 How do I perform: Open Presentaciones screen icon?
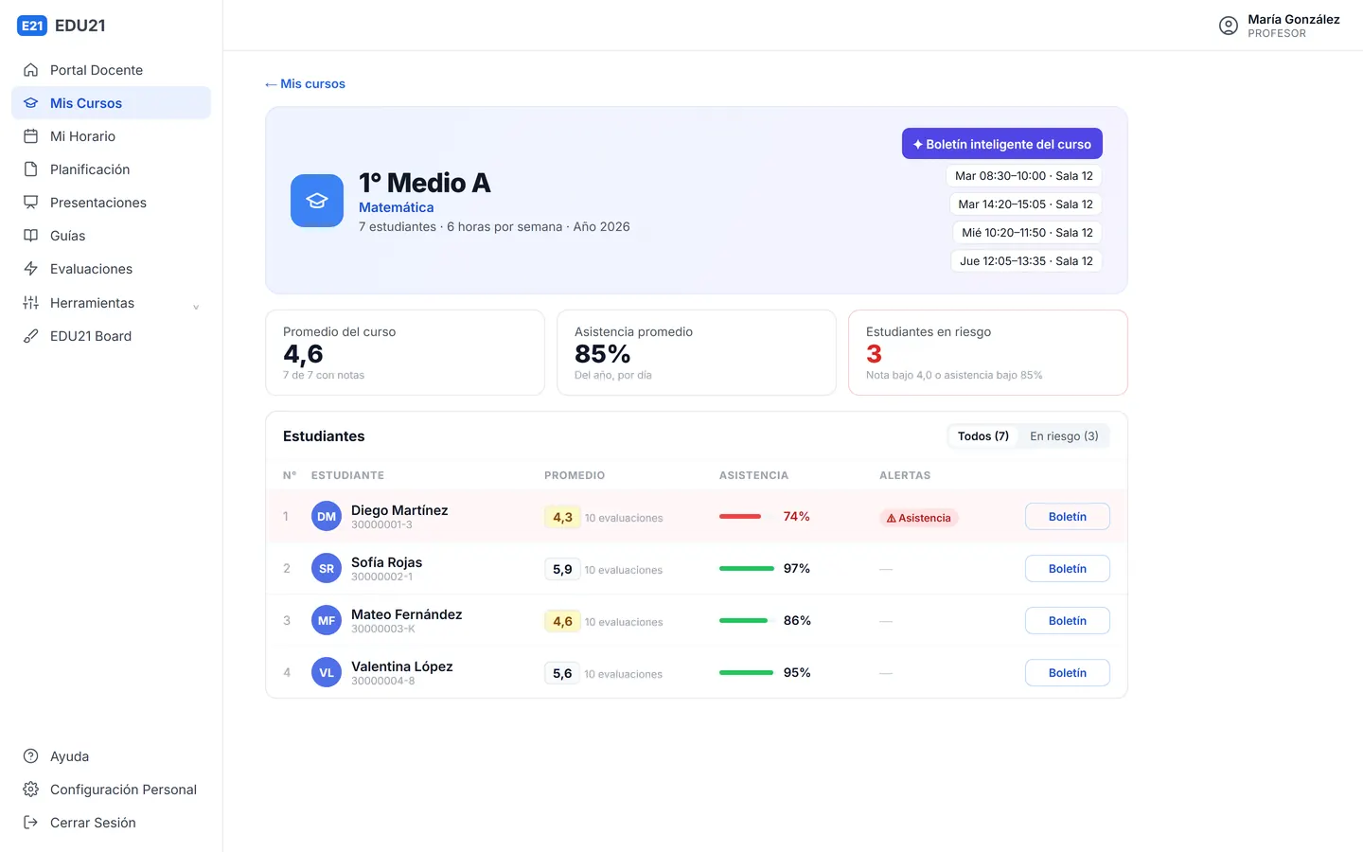[x=30, y=203]
